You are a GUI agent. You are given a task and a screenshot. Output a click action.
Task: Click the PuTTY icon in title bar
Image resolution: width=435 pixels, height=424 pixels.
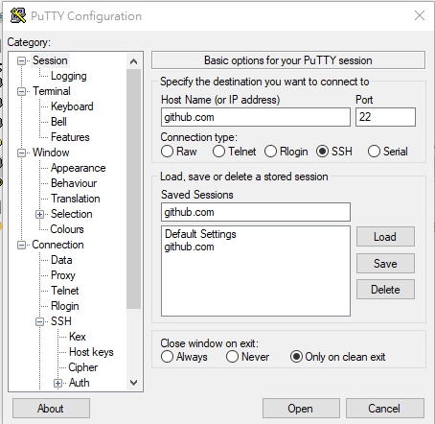click(18, 15)
